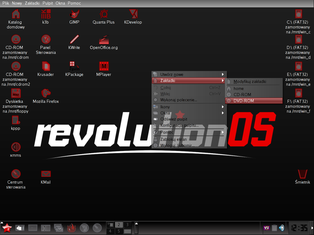The width and height of the screenshot is (314, 235).
Task: Choose Wyloguj: ljubomir... menu entry
Action: (189, 145)
